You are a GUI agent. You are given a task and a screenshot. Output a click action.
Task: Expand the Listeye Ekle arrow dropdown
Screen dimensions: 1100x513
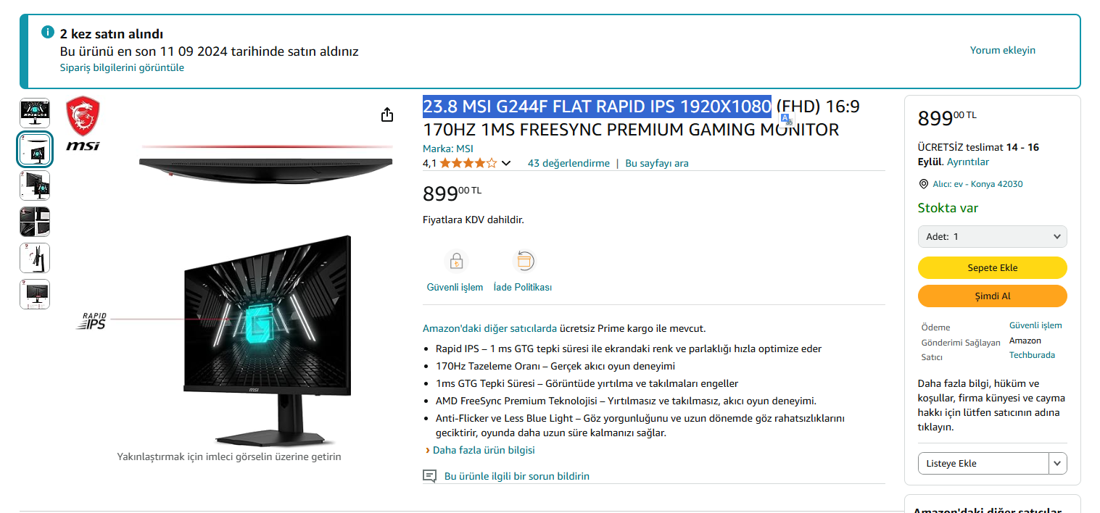click(1057, 464)
